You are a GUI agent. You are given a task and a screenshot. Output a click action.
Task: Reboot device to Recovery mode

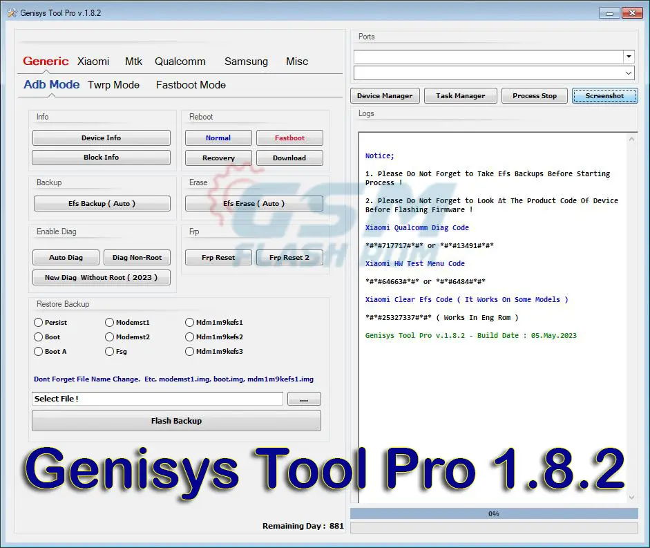click(x=218, y=158)
